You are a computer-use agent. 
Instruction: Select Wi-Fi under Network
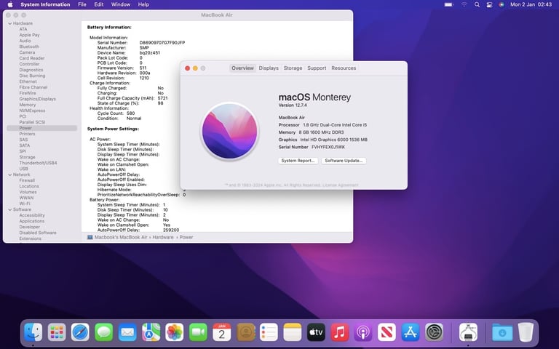(25, 204)
